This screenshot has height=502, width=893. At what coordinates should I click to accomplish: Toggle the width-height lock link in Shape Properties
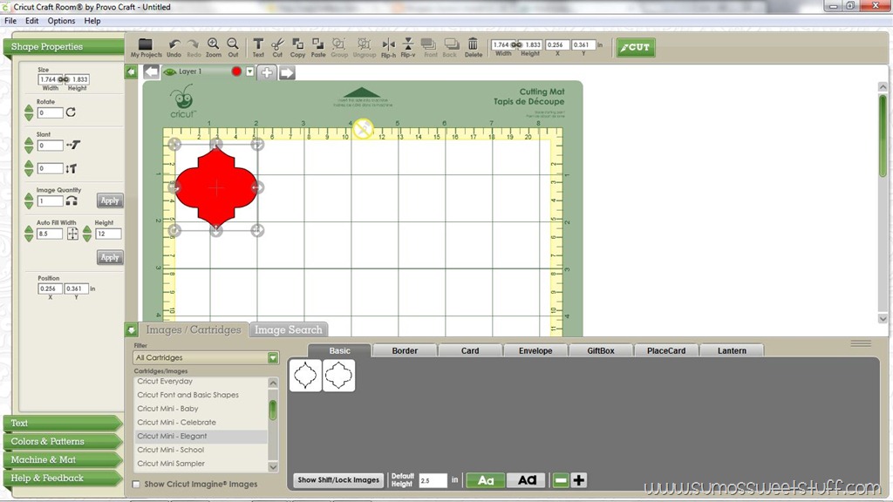pyautogui.click(x=63, y=79)
